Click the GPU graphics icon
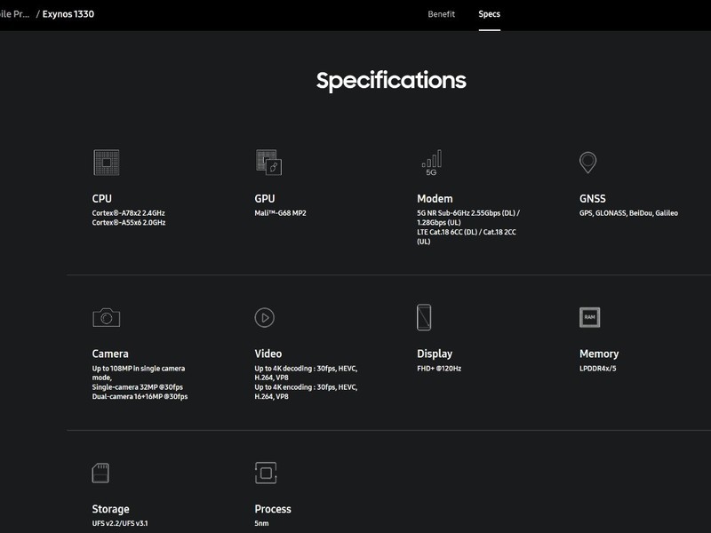This screenshot has width=711, height=533. (x=268, y=163)
